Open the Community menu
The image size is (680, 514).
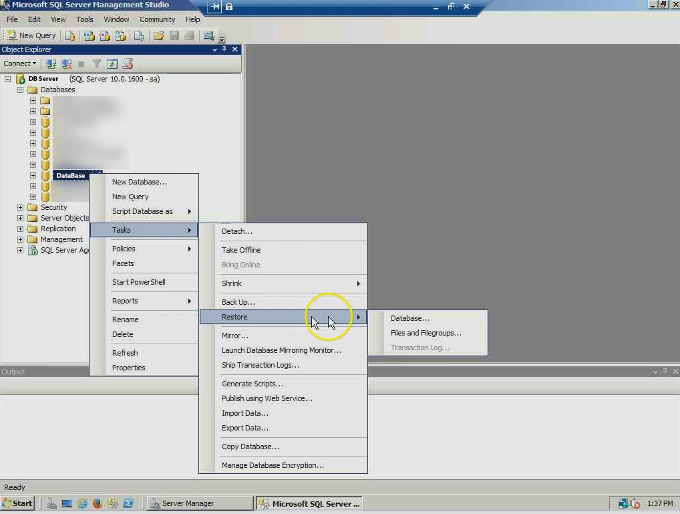tap(157, 19)
